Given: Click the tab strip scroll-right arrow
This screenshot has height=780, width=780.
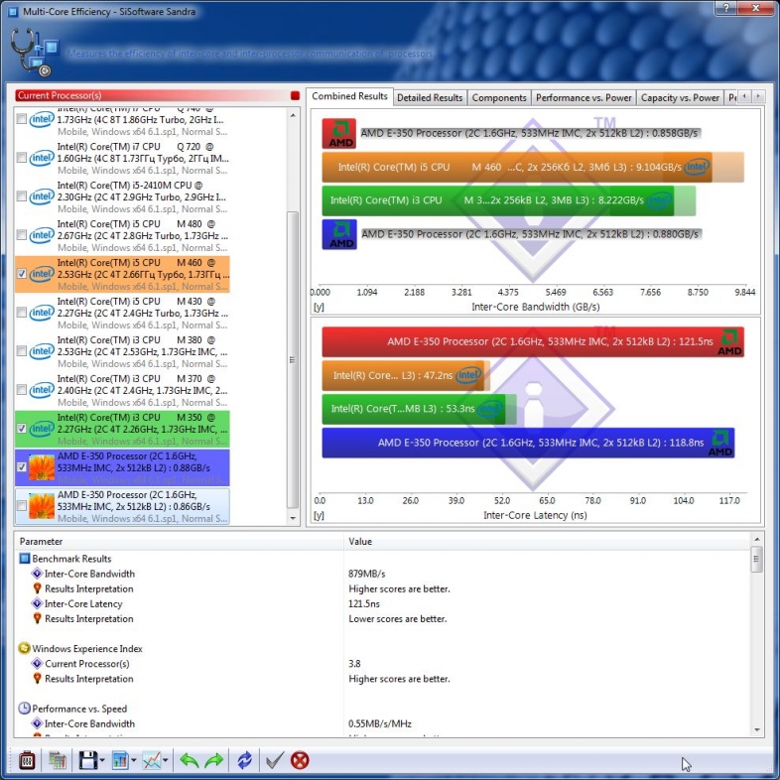Looking at the screenshot, I should [x=758, y=96].
